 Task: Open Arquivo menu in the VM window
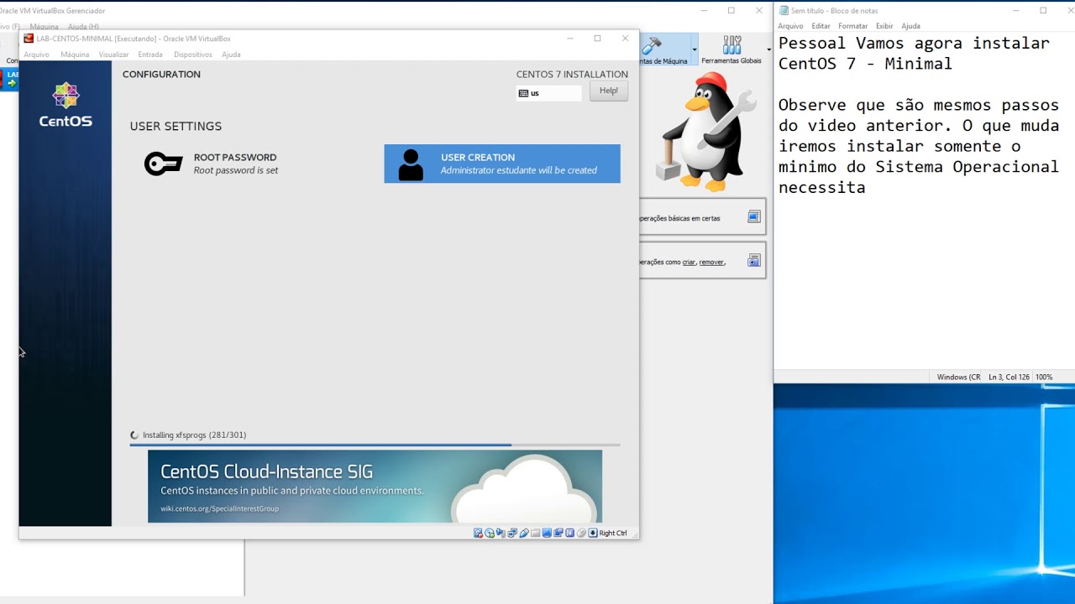pyautogui.click(x=36, y=55)
